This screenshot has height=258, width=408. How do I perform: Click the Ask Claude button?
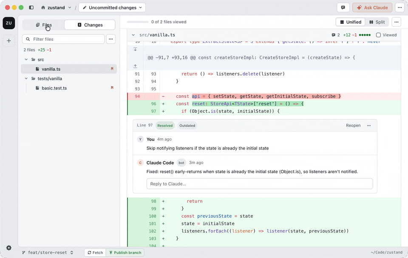pyautogui.click(x=372, y=8)
